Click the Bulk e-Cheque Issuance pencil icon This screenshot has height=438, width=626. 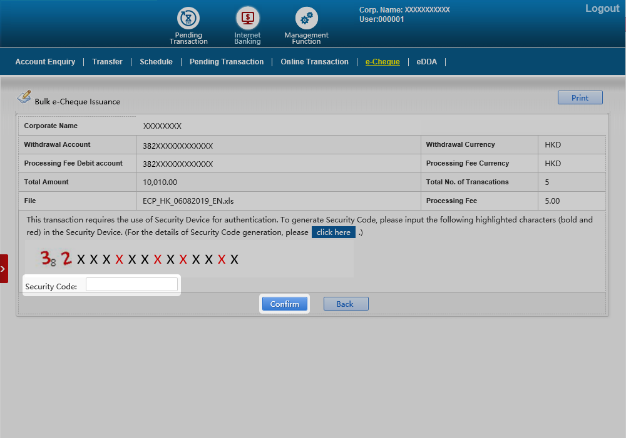(x=24, y=97)
